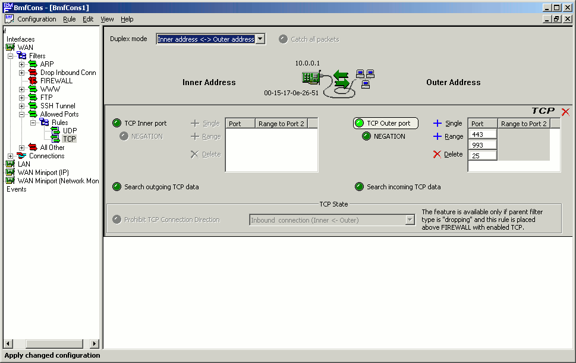Toggle NEGATION under TCP Outer port

pos(367,136)
